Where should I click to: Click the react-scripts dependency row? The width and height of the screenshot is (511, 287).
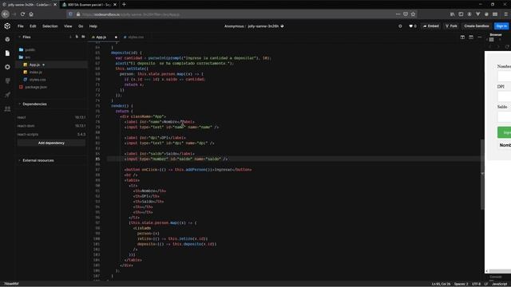tap(51, 134)
